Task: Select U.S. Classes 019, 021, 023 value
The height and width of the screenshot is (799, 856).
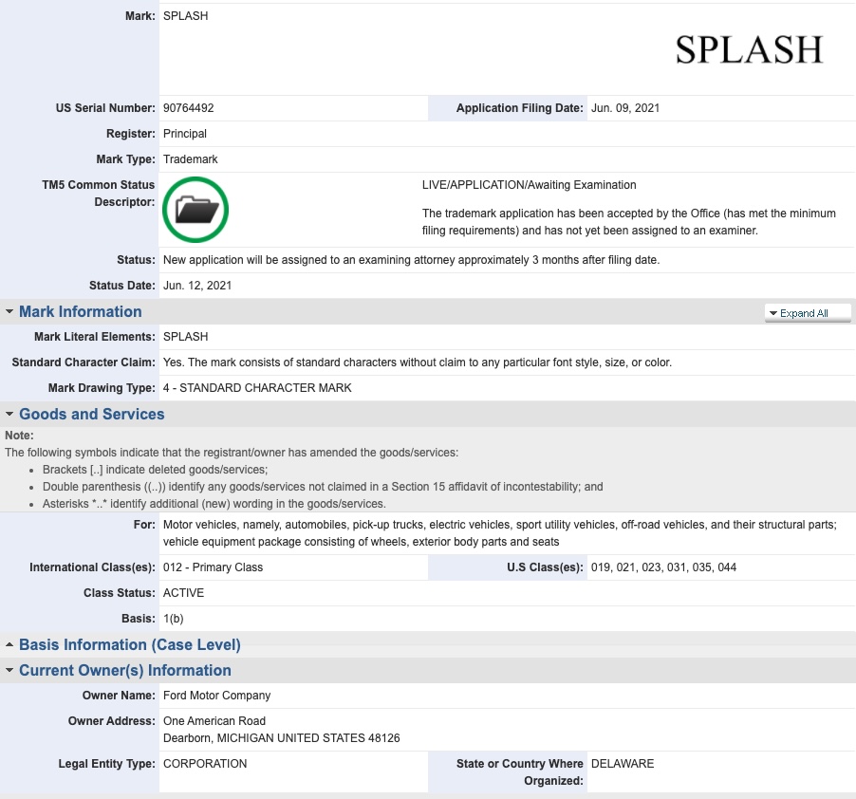Action: tap(663, 567)
